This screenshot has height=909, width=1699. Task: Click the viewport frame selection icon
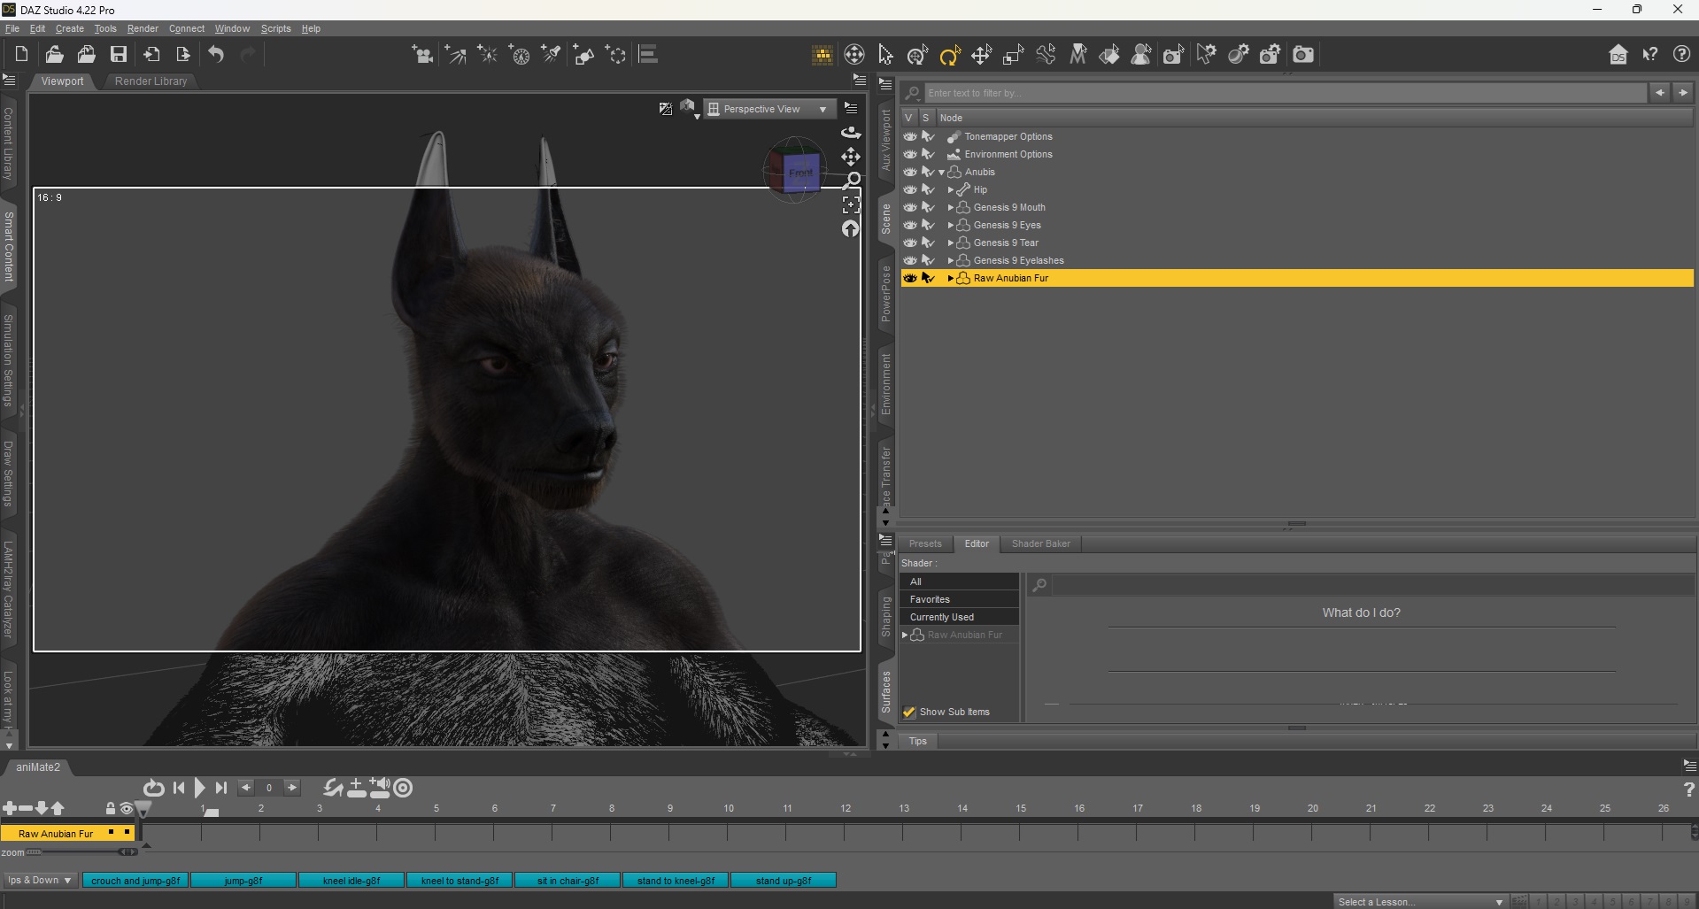pos(851,205)
